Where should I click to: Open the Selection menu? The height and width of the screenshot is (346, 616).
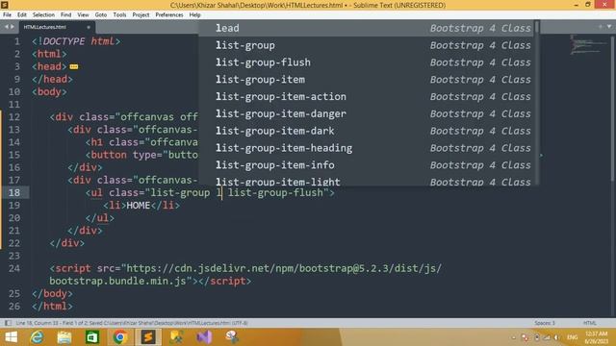click(x=43, y=15)
